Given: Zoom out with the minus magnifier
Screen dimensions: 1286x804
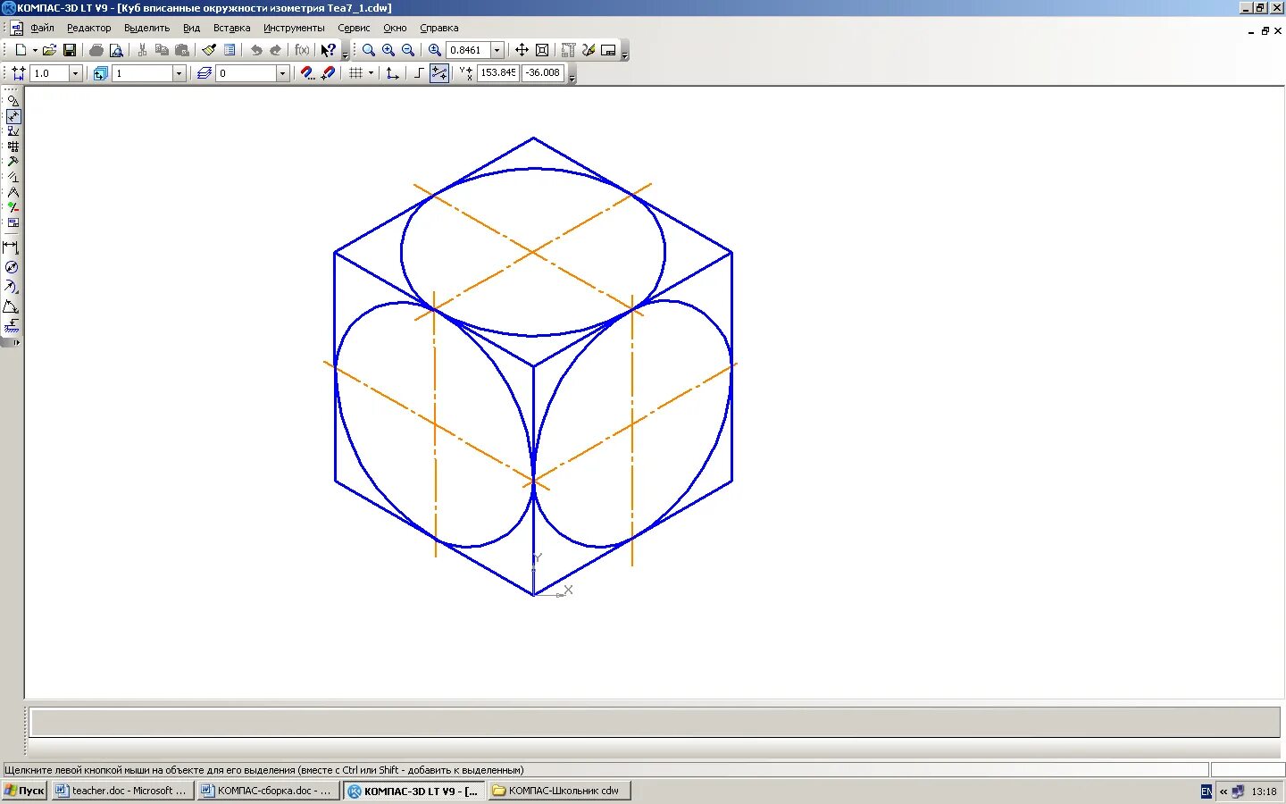Looking at the screenshot, I should (408, 50).
